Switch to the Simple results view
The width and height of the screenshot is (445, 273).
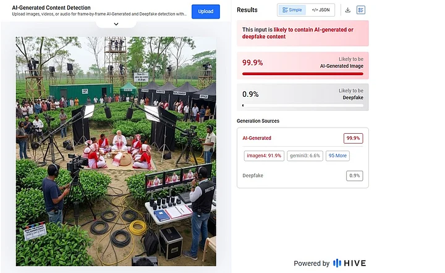pyautogui.click(x=292, y=10)
